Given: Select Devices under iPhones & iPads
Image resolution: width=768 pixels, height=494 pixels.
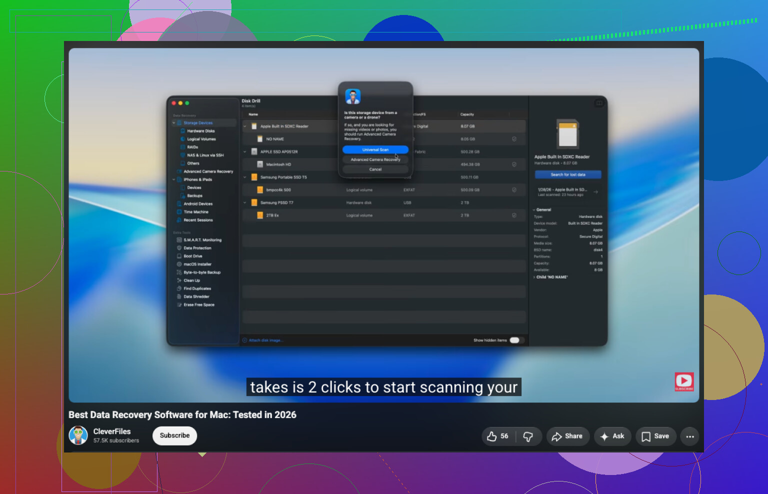Looking at the screenshot, I should [x=194, y=187].
